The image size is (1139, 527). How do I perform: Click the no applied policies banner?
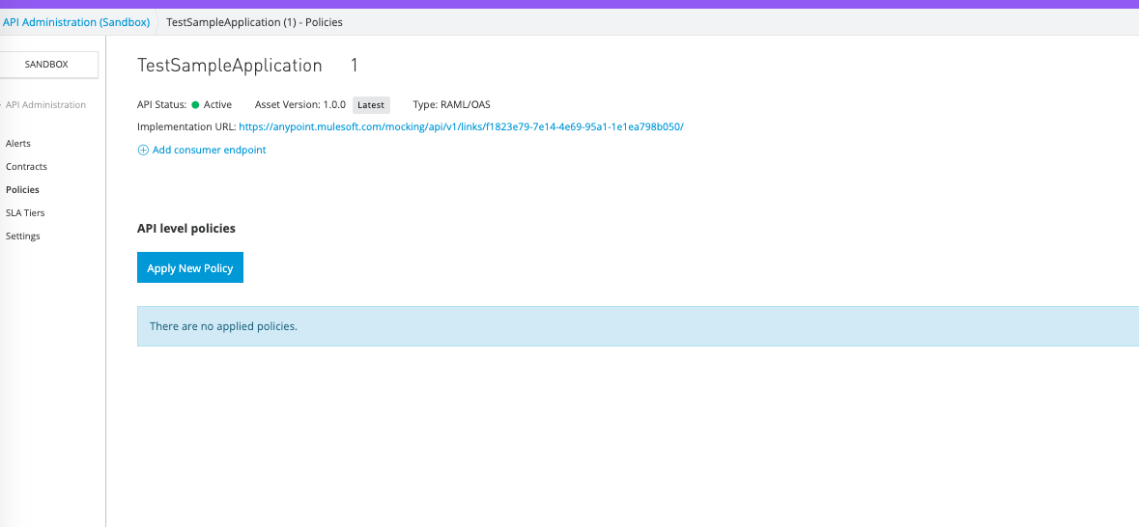tap(638, 326)
